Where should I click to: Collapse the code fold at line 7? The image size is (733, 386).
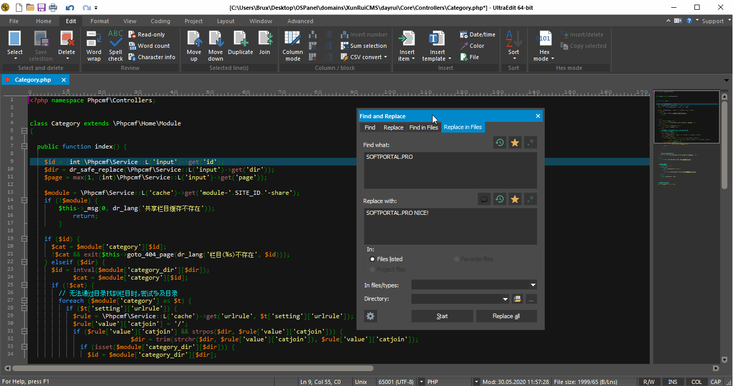point(24,146)
